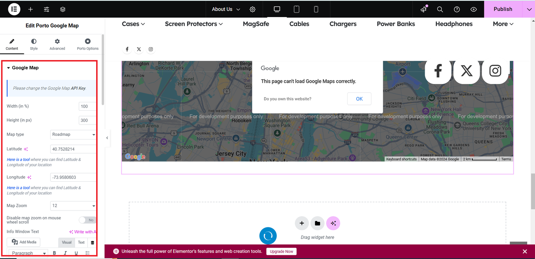Open the Finder search icon

click(x=440, y=9)
